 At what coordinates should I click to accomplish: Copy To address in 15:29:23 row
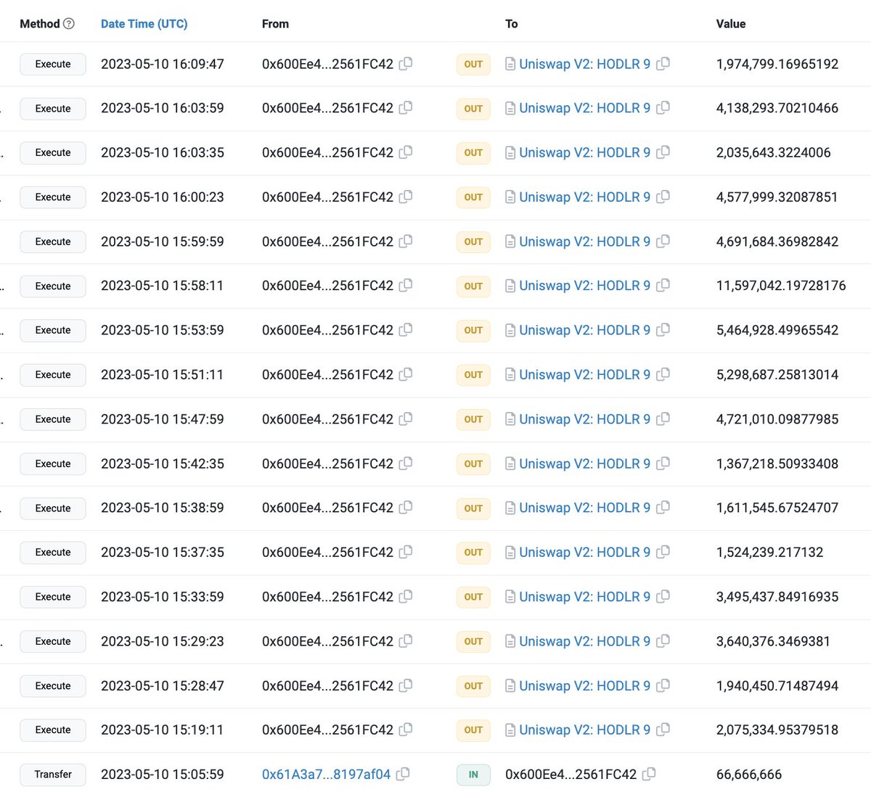(x=663, y=641)
